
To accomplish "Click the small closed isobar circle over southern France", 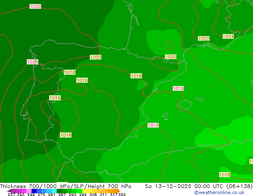I will (170, 45).
